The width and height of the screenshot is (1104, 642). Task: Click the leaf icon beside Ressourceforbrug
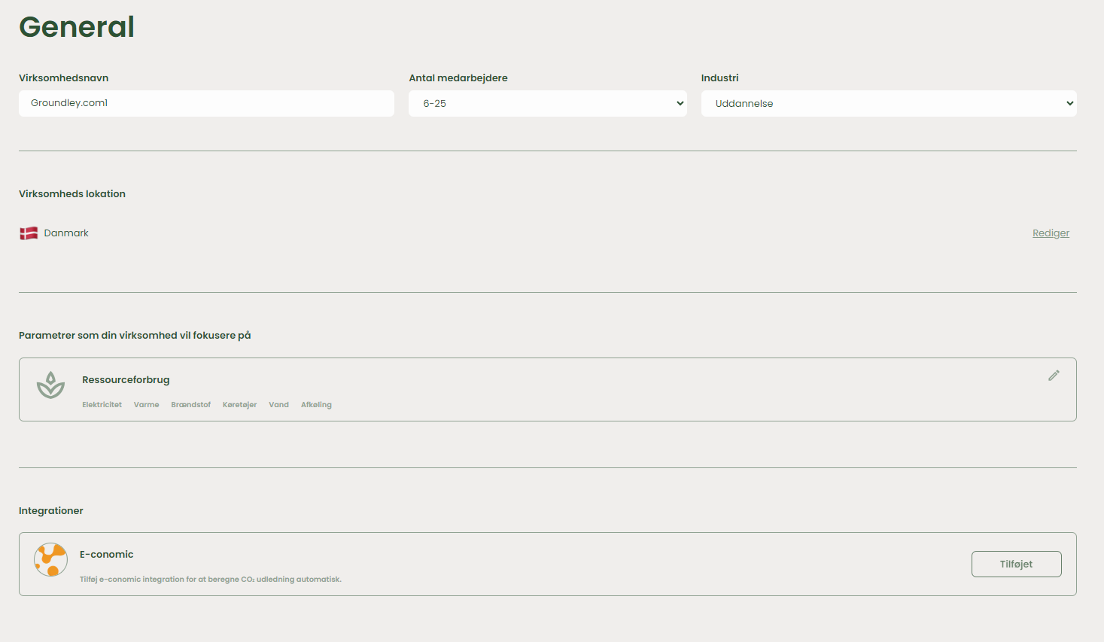[50, 385]
